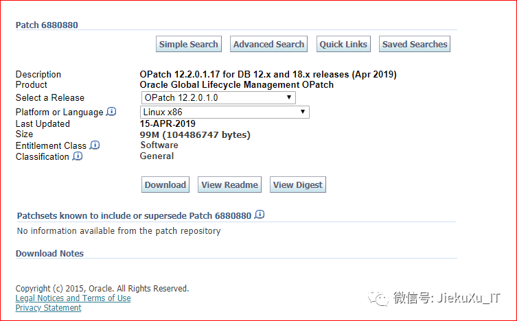Click the OPatch 12.2.0.1.17 description text

(268, 74)
